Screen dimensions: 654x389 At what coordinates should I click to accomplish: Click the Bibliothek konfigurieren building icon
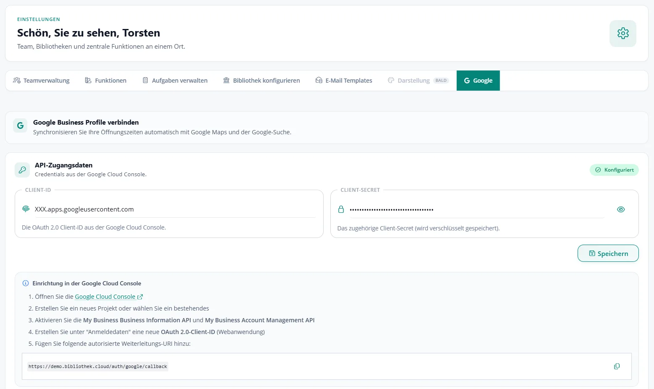click(x=226, y=80)
